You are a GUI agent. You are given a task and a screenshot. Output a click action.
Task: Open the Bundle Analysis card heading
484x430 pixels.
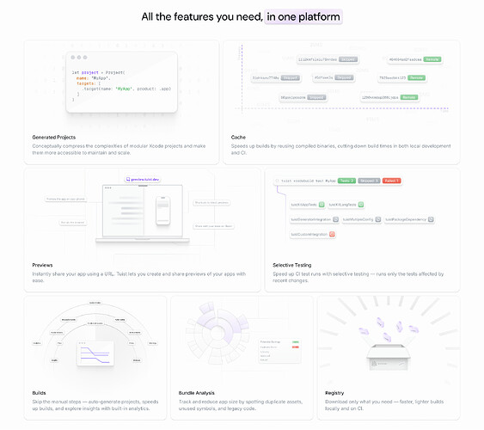(x=196, y=393)
